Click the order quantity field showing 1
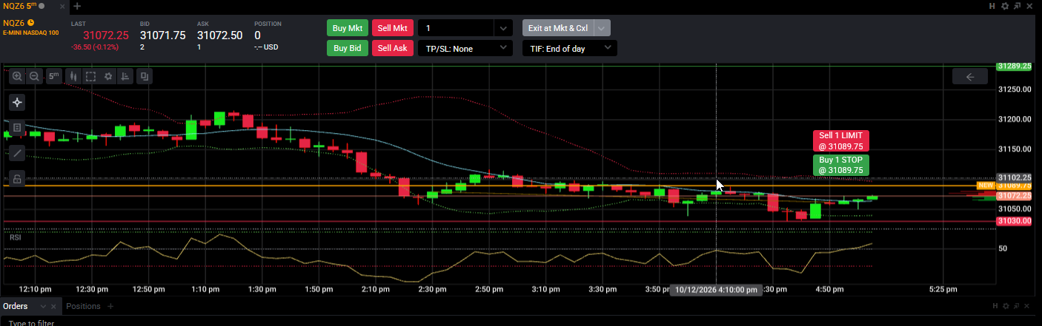Viewport: 1042px width, 326px height. [x=456, y=28]
